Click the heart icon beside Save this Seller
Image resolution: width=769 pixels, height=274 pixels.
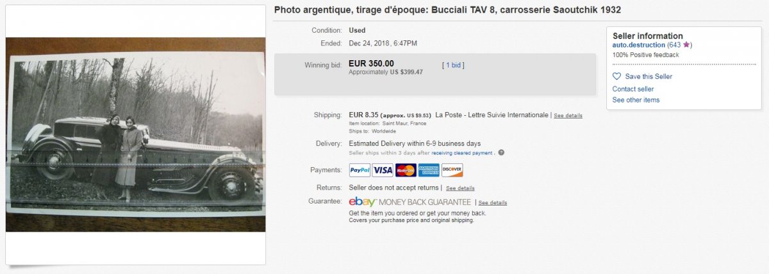(617, 76)
